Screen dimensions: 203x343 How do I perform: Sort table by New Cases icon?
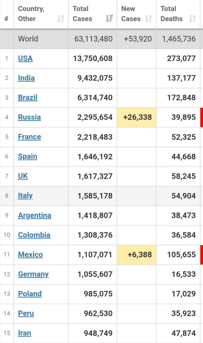click(148, 19)
